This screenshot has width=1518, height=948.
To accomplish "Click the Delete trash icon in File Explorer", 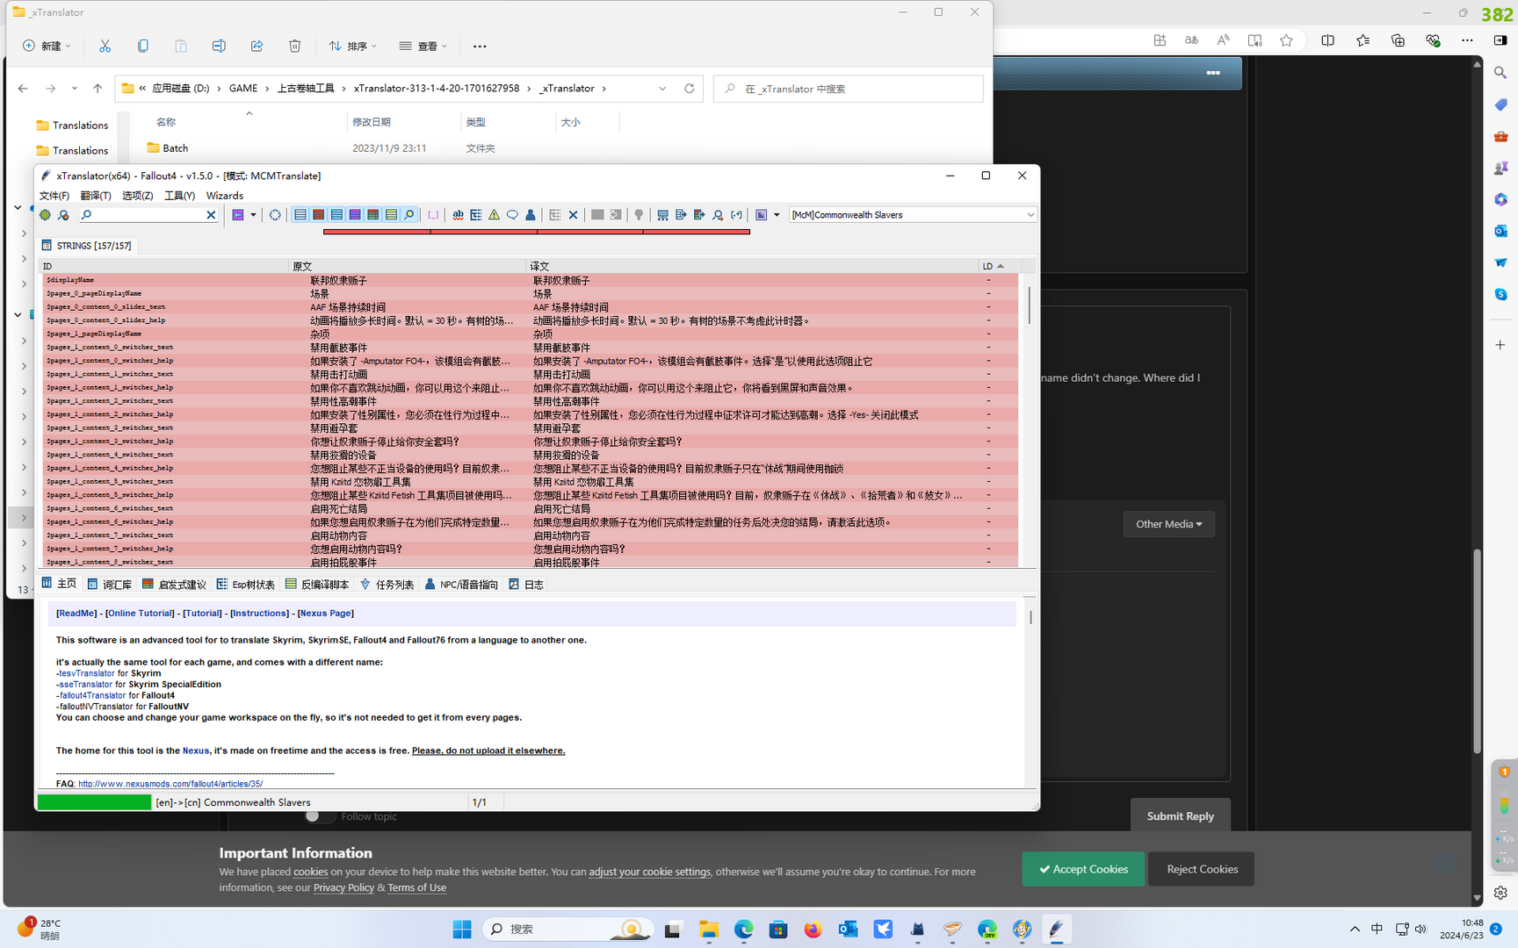I will (295, 46).
